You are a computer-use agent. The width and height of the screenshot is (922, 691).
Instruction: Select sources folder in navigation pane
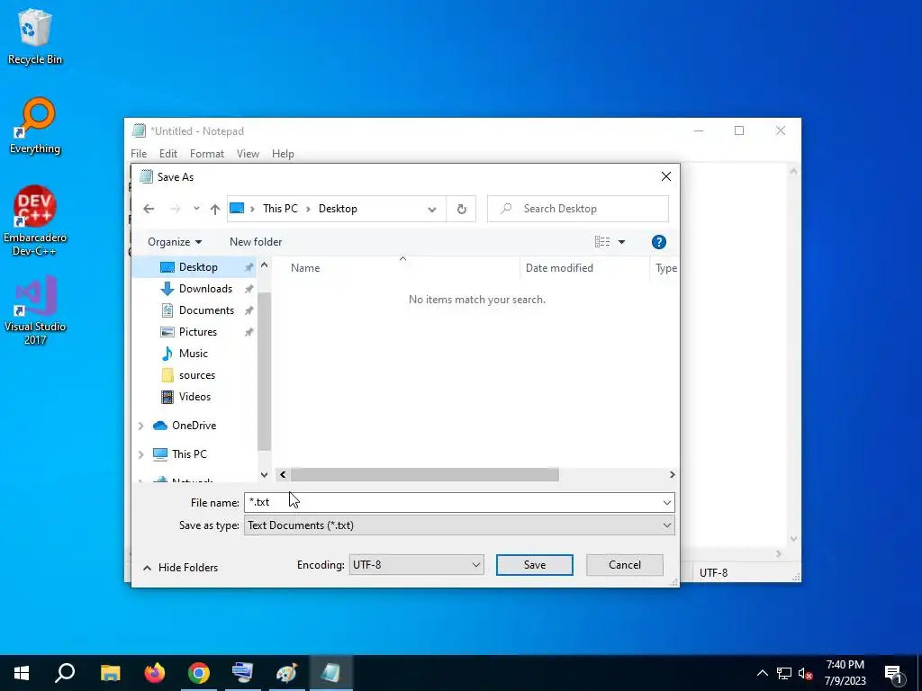197,375
